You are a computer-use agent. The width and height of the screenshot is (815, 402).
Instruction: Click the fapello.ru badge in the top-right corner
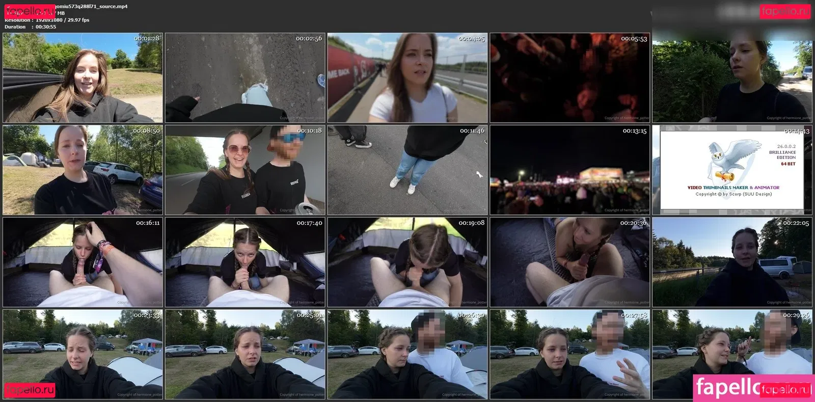tap(784, 11)
